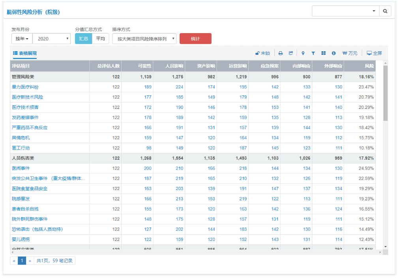Show details with the info circle icon

click(334, 53)
